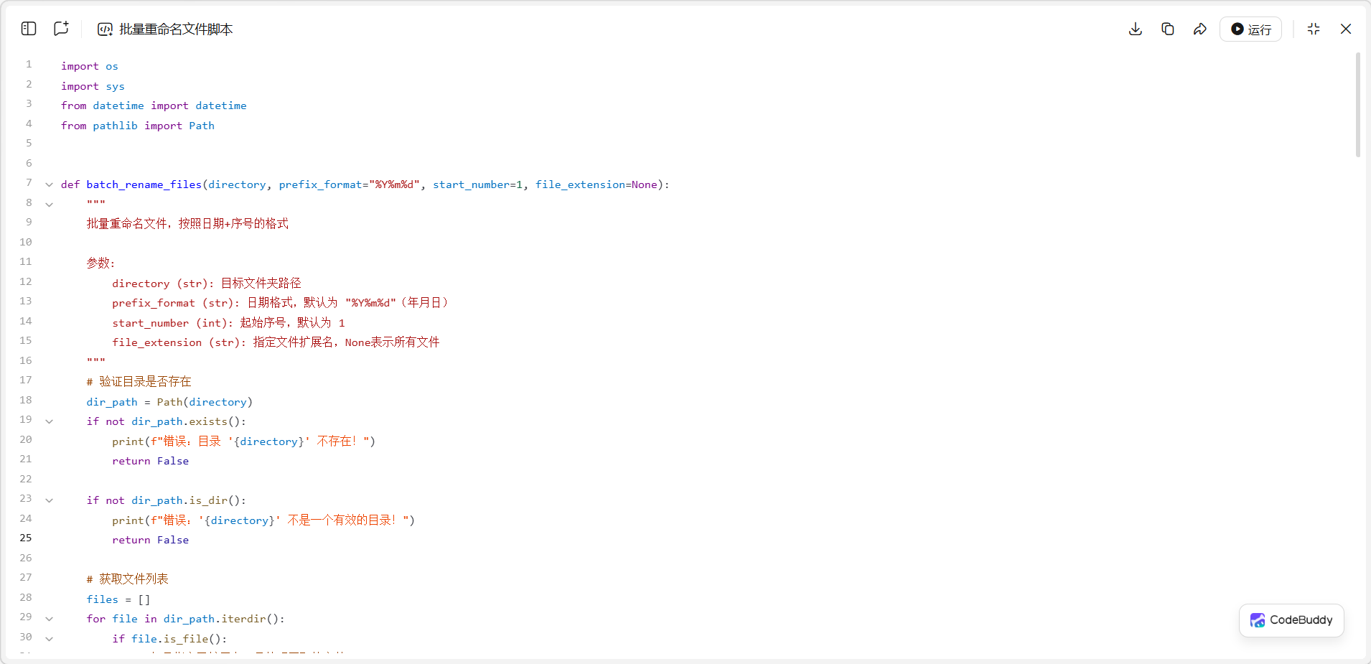This screenshot has height=664, width=1371.
Task: Download the script file
Action: tap(1135, 29)
